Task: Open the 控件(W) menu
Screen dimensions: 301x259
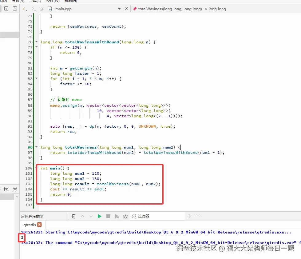Action: [53, 1]
